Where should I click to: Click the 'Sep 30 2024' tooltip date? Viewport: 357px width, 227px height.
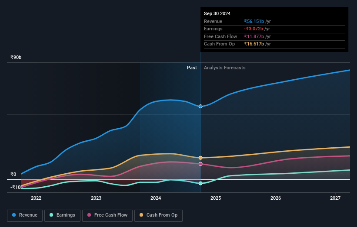coord(217,13)
